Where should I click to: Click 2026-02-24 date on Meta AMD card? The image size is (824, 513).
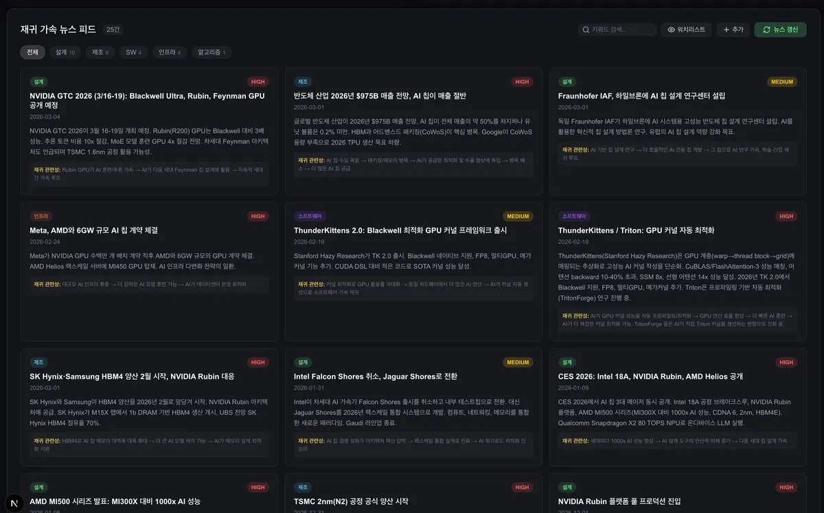(x=45, y=241)
